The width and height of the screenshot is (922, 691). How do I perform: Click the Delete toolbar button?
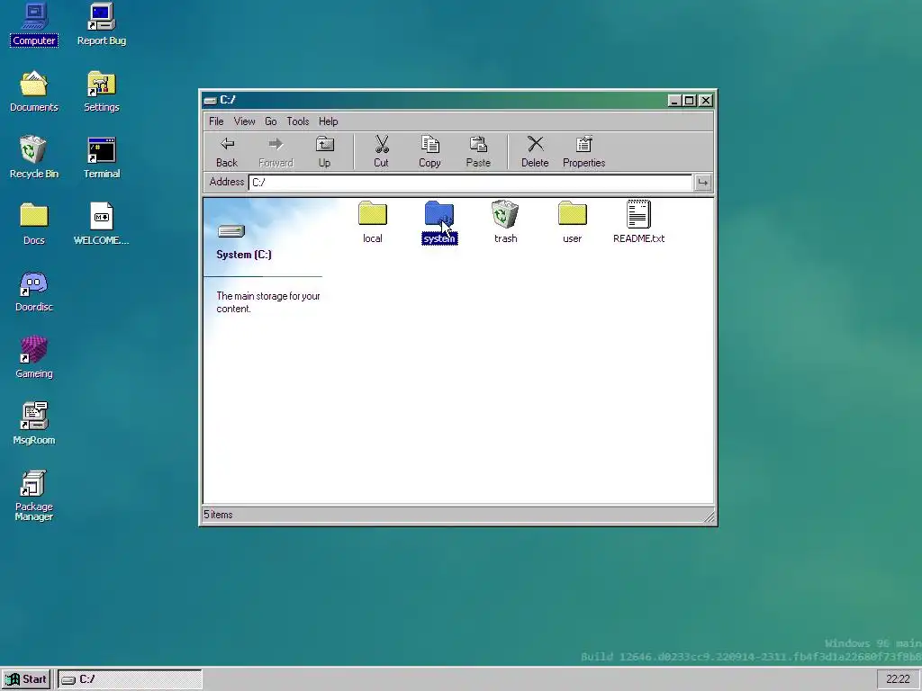point(535,151)
